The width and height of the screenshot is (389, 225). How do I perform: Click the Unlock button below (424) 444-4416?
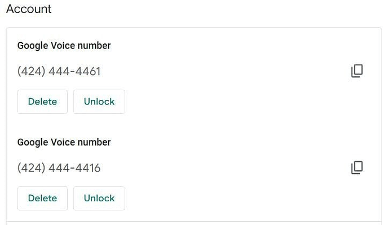99,198
